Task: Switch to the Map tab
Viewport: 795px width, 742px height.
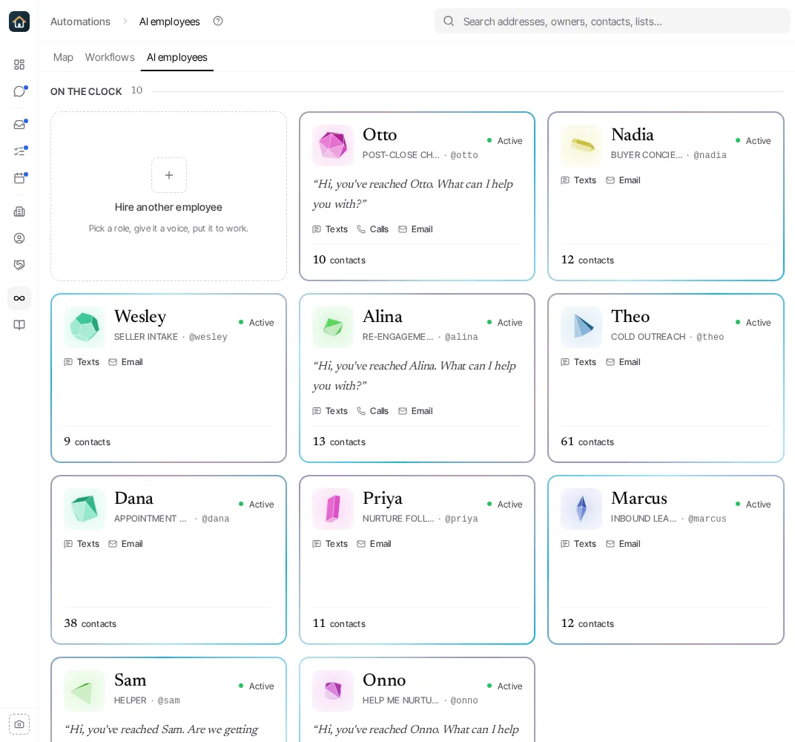Action: [63, 57]
